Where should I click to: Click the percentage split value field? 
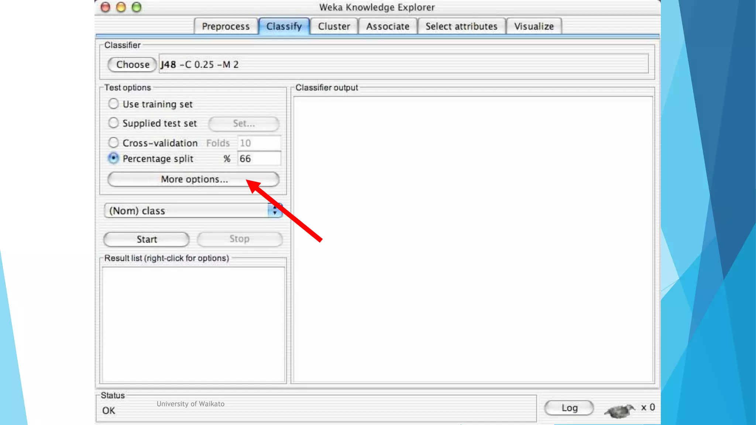[x=259, y=159]
